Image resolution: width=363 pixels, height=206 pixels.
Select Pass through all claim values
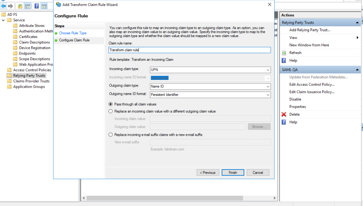110,104
